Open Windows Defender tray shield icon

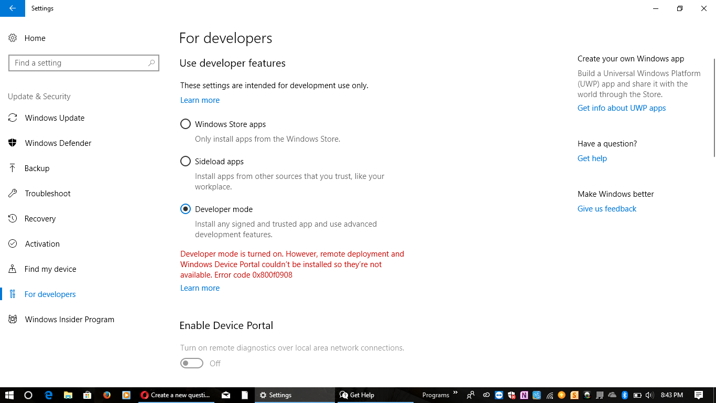pyautogui.click(x=512, y=395)
